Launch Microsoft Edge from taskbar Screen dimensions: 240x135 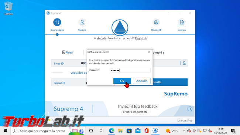coord(112,131)
